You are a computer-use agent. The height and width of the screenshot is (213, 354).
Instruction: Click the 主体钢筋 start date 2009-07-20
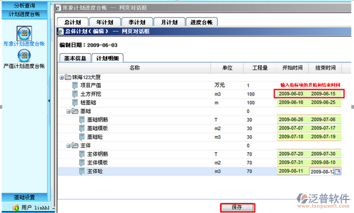[x=291, y=154]
